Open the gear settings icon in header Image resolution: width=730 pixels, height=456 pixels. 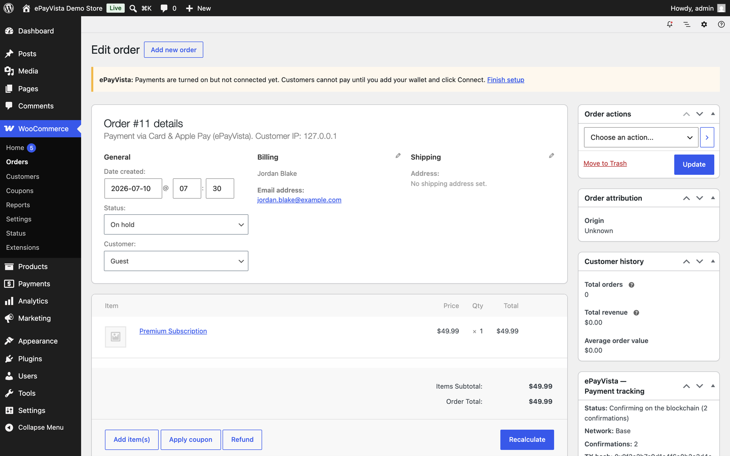point(704,24)
